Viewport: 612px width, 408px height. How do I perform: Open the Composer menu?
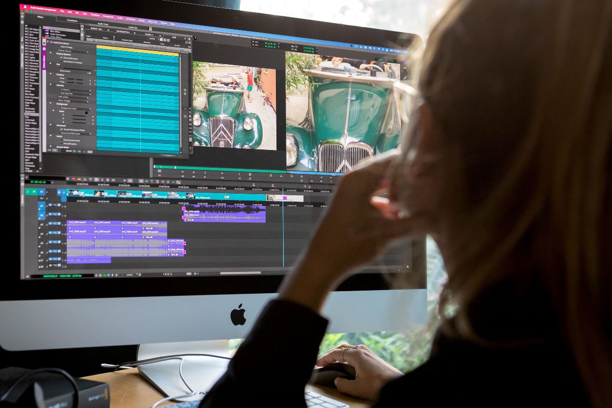[108, 16]
